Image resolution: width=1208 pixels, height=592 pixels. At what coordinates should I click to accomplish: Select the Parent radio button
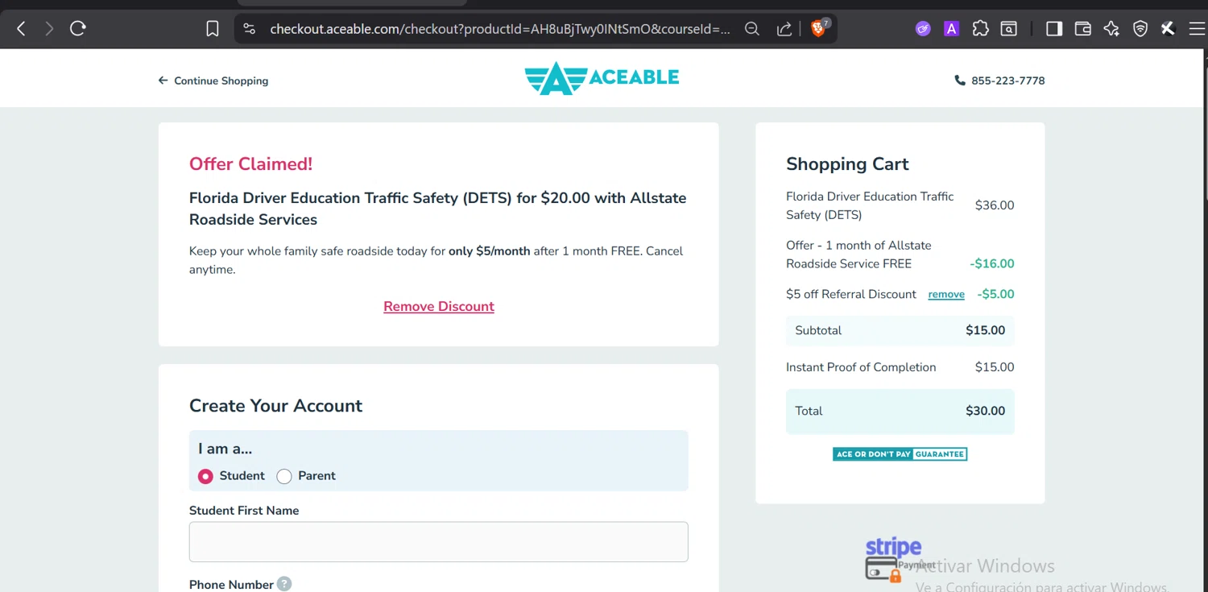(284, 476)
